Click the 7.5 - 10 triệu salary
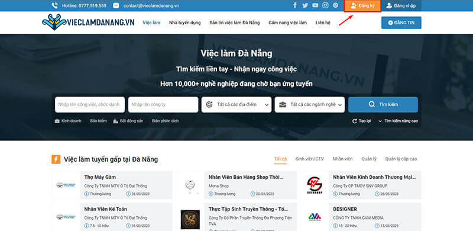Viewport: 473px width, 231px height. coord(99,226)
